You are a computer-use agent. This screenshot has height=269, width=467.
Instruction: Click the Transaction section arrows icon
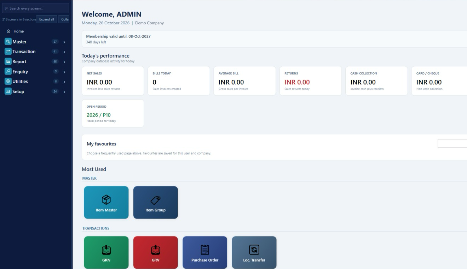click(8, 52)
